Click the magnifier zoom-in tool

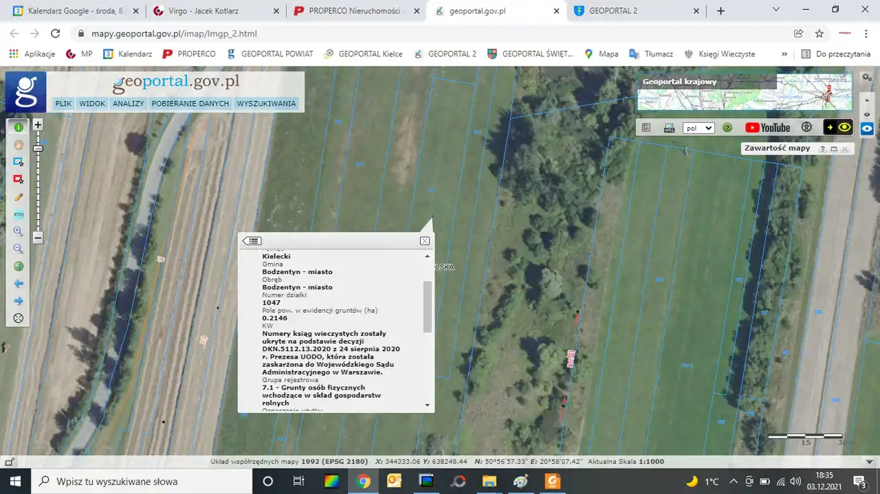19,232
